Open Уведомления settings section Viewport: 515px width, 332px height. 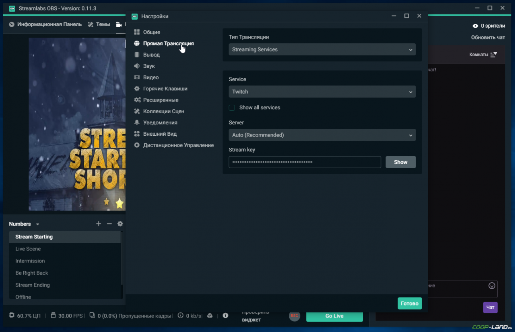pyautogui.click(x=160, y=122)
